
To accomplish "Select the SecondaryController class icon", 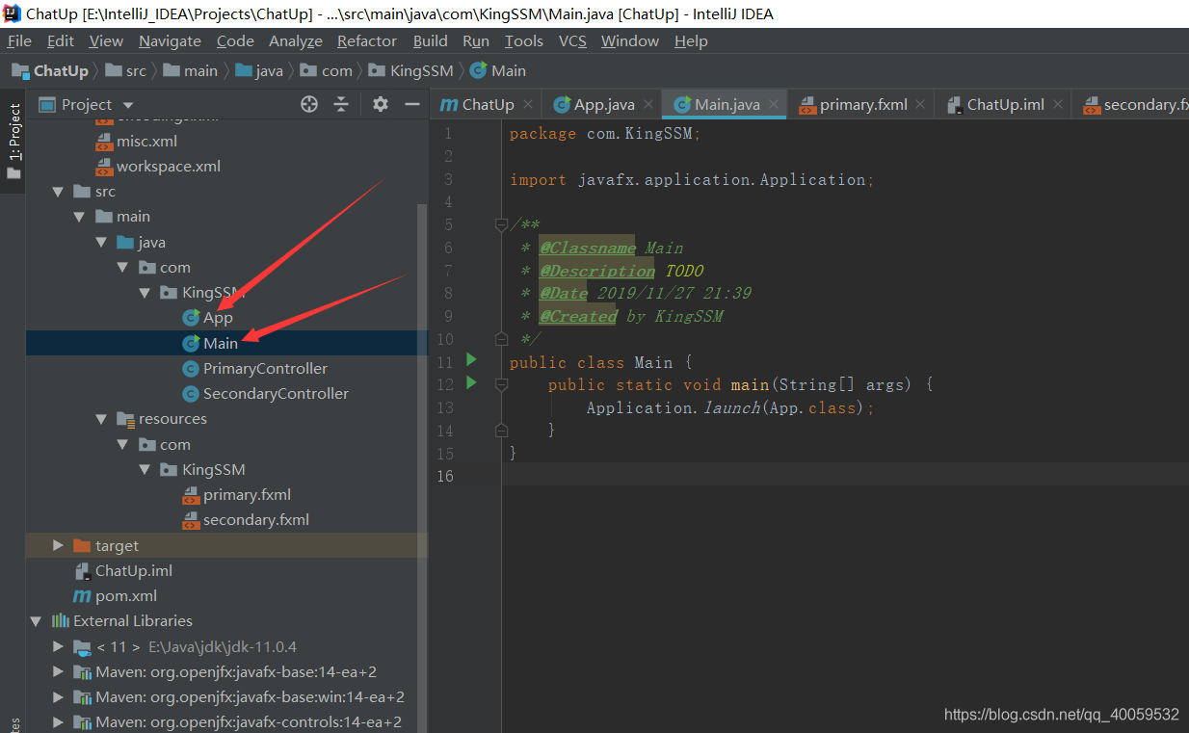I will point(191,394).
